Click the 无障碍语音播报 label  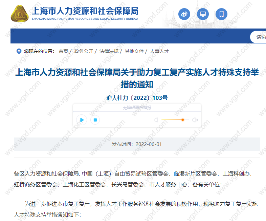click(x=137, y=108)
